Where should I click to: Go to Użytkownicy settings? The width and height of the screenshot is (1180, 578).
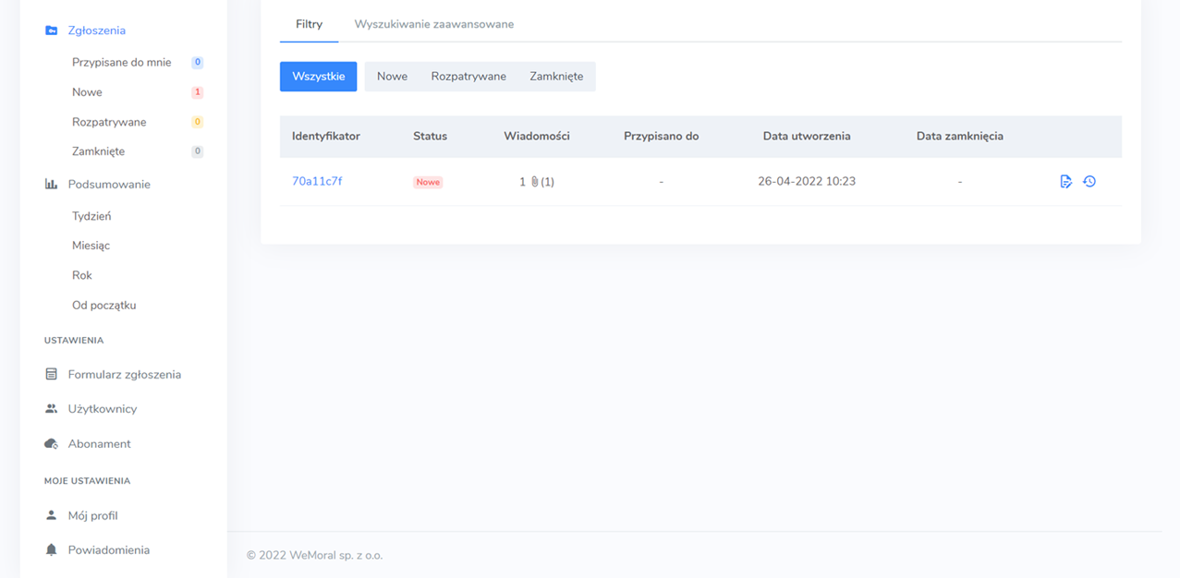(103, 409)
